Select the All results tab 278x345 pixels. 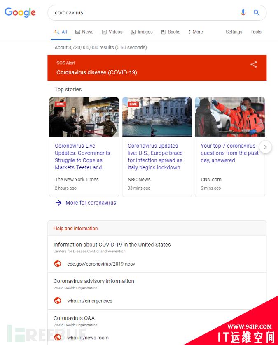pos(61,32)
